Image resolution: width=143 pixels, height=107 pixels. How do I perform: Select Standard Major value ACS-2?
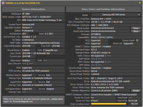point(94,50)
